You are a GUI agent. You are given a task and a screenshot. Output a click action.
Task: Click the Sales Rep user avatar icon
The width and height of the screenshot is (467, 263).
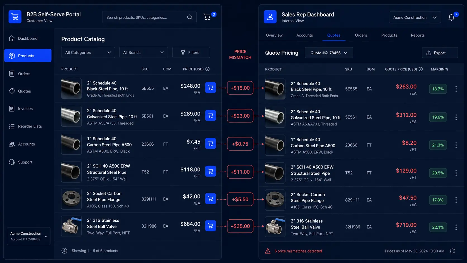(x=270, y=17)
